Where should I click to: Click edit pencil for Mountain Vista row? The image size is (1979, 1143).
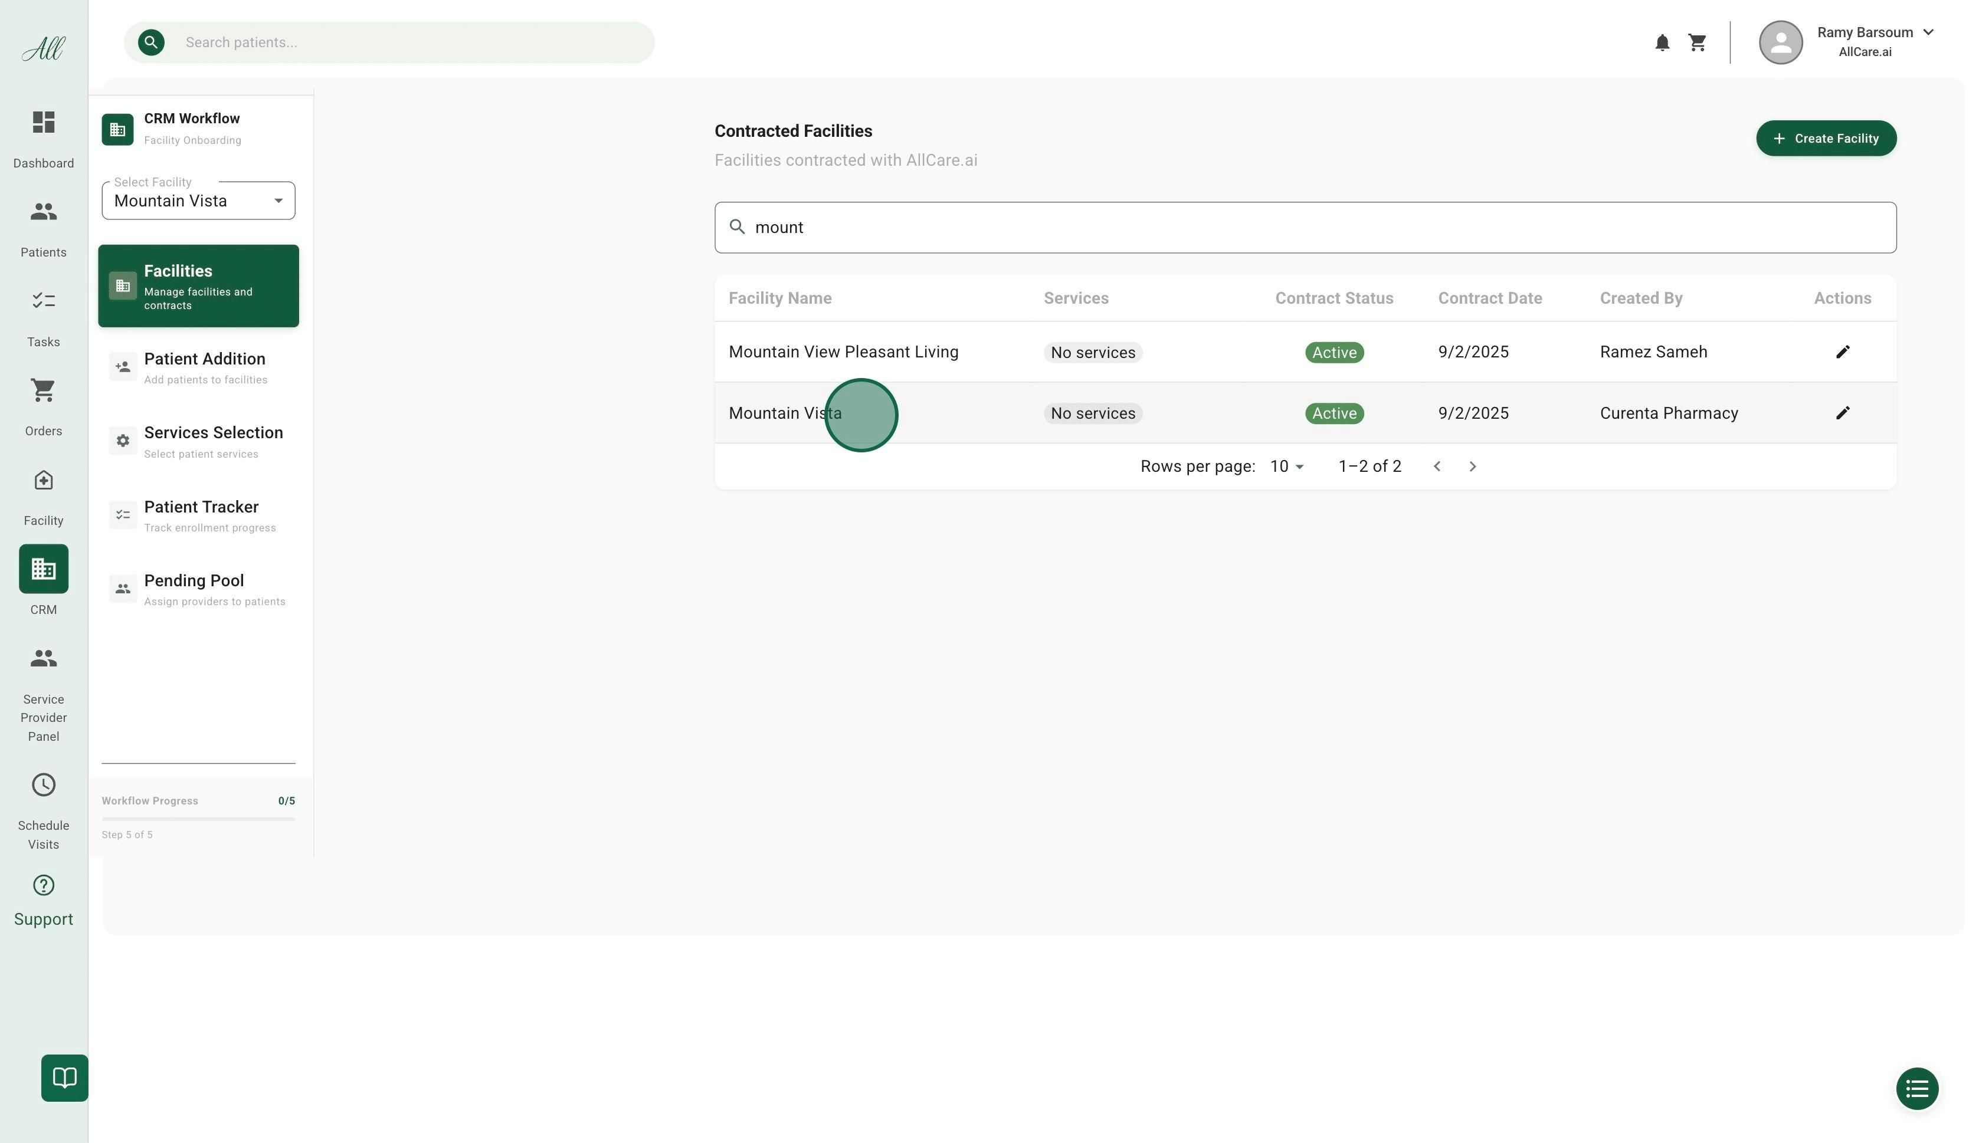(x=1842, y=413)
